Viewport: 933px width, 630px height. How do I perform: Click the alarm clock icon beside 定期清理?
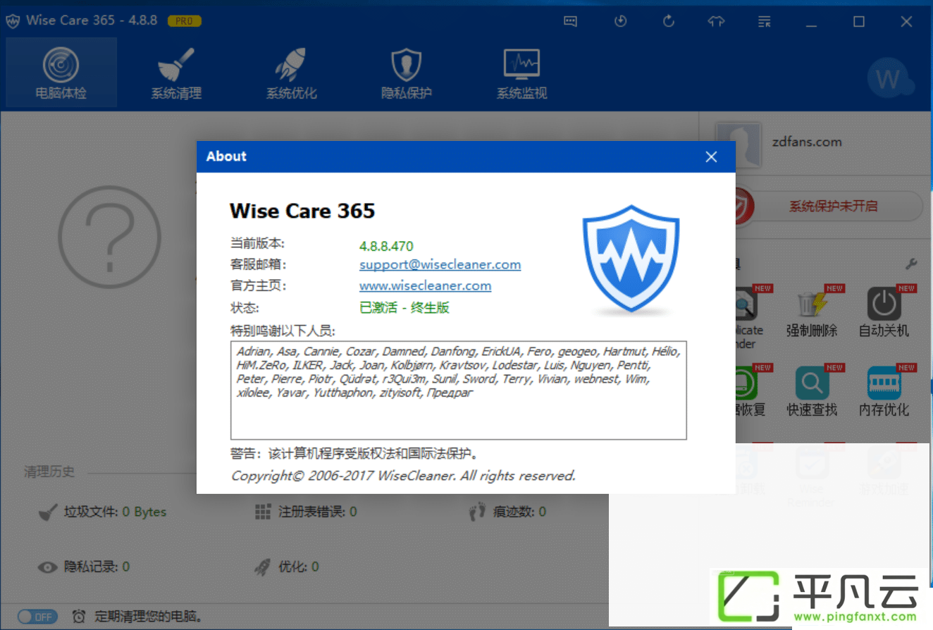[80, 617]
